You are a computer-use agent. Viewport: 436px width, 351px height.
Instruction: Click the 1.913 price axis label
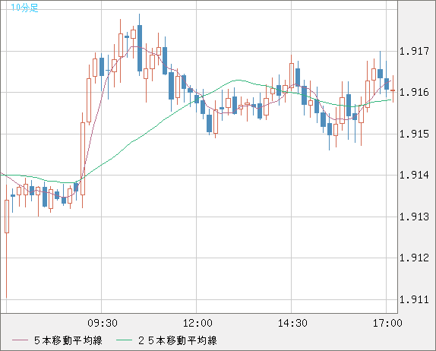coord(414,217)
